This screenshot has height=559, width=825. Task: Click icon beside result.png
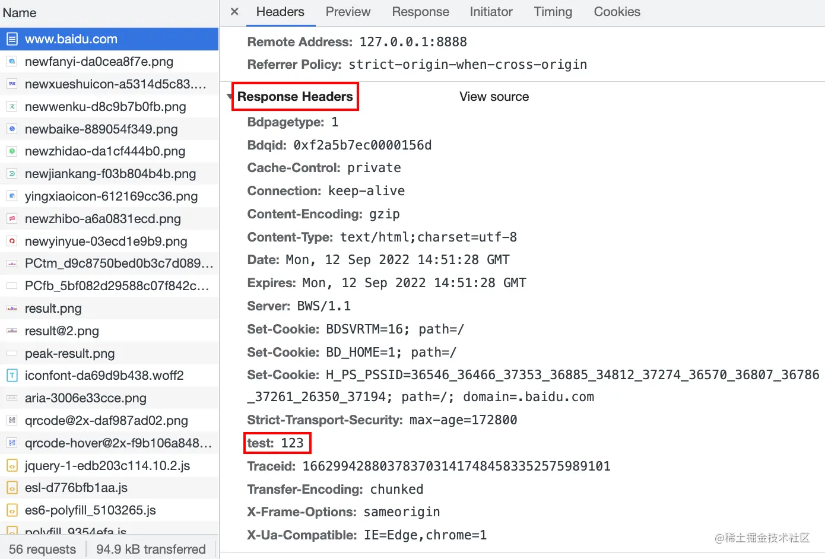(x=12, y=309)
